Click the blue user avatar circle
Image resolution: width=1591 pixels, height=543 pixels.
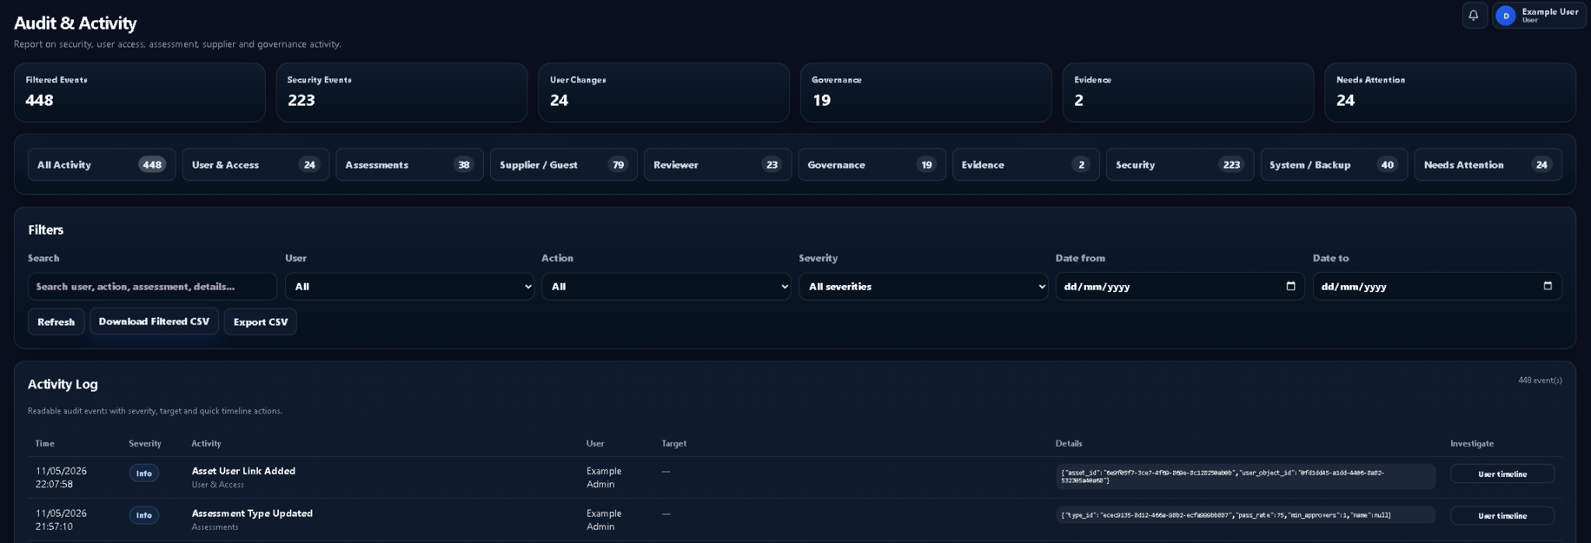tap(1506, 16)
